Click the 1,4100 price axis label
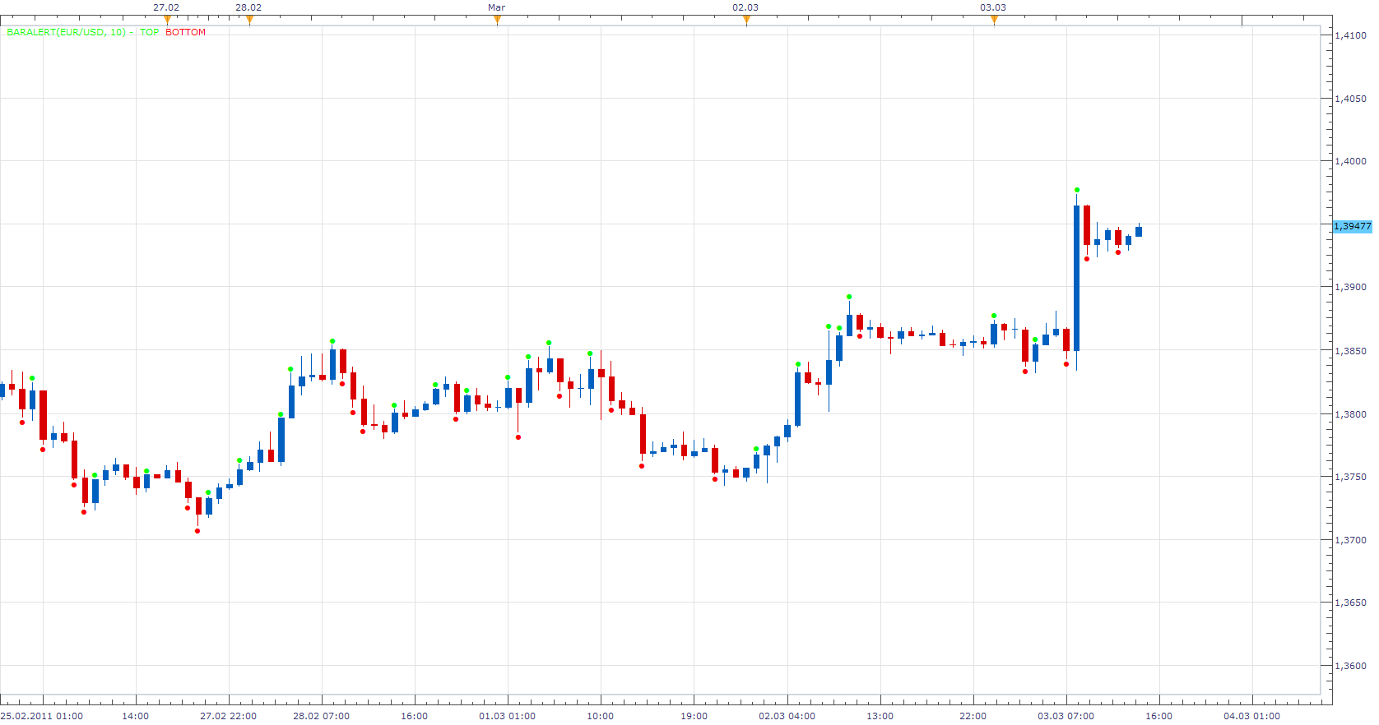The image size is (1379, 725). tap(1350, 35)
